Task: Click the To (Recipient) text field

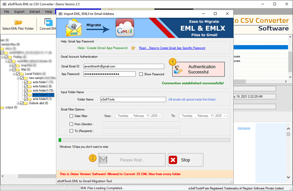Action: point(141,131)
